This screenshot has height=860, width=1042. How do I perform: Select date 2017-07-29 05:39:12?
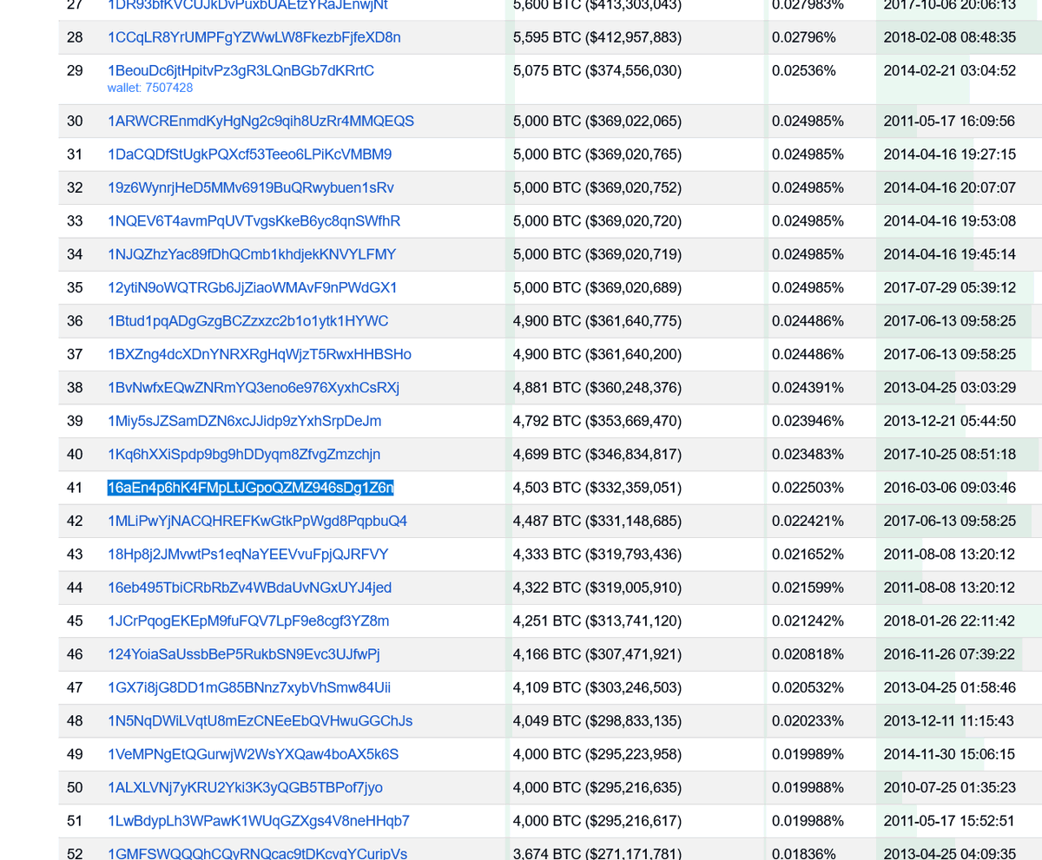[949, 287]
